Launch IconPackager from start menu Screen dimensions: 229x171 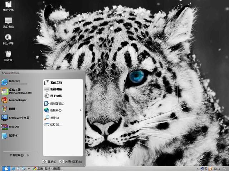click(x=14, y=100)
